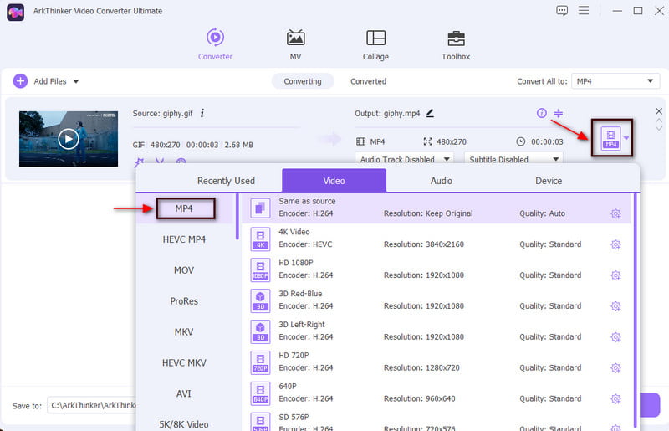669x431 pixels.
Task: Choose MKV format
Action: click(184, 332)
